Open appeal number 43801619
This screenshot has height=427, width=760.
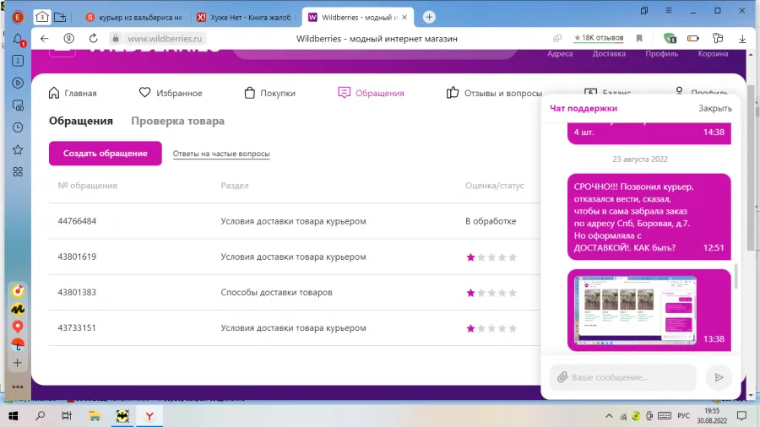tap(77, 257)
